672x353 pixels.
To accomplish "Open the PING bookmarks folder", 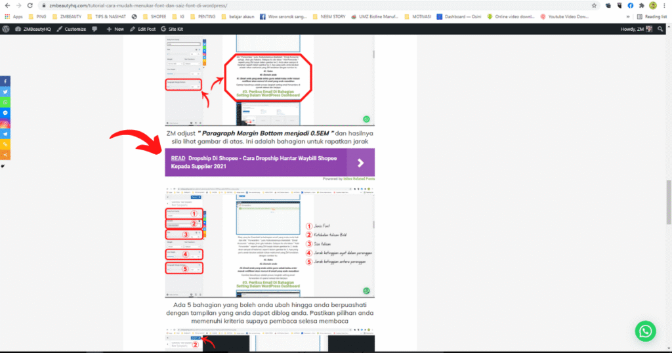I will click(37, 16).
